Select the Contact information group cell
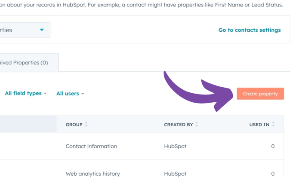Viewport: 296px width, 177px height. point(91,146)
